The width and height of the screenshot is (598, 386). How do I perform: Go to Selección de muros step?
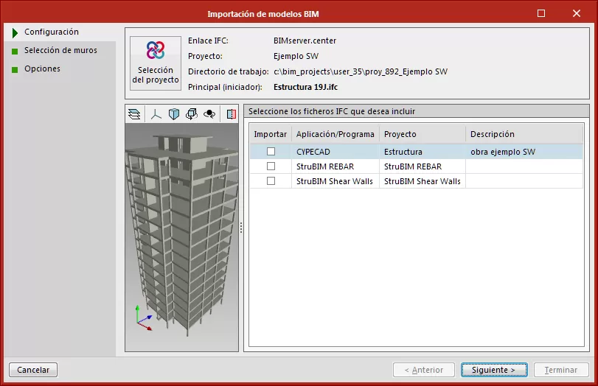(x=60, y=51)
